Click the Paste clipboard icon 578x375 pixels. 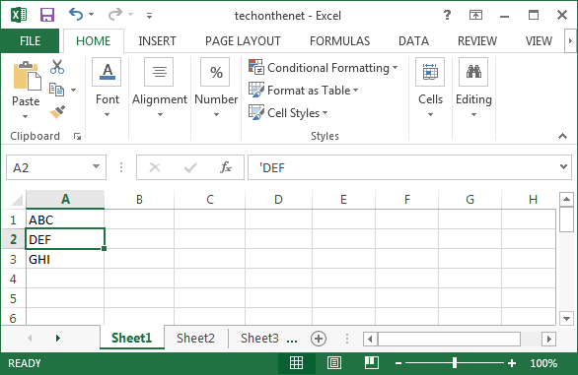[x=27, y=76]
